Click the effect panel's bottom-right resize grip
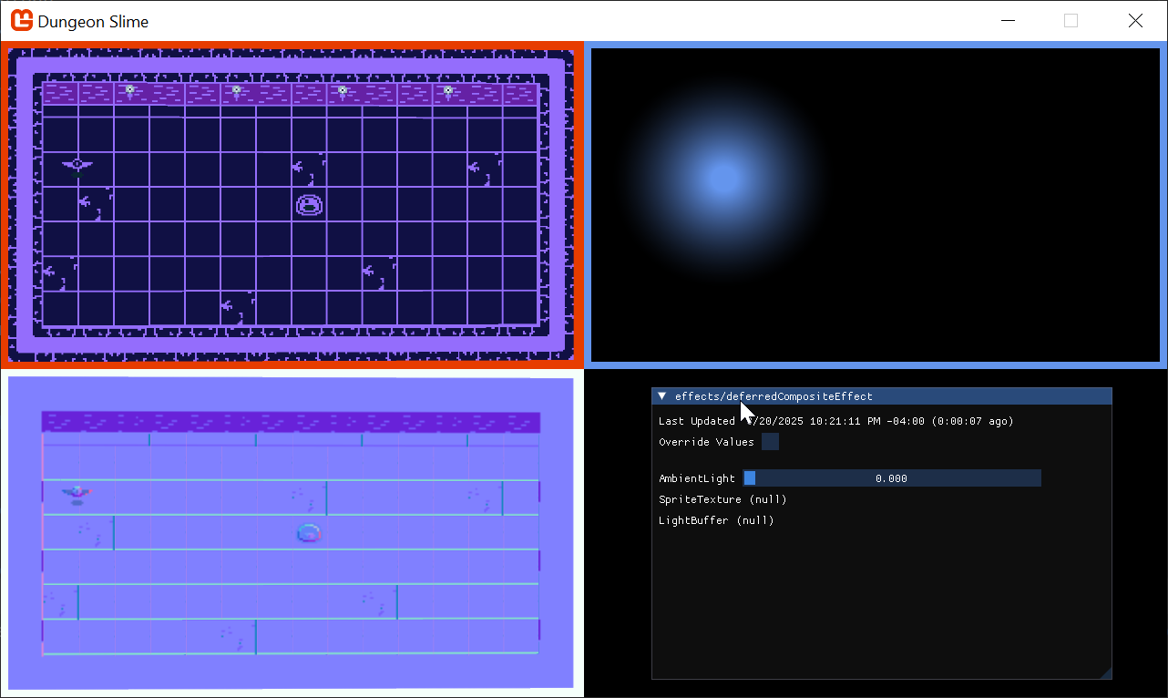The height and width of the screenshot is (698, 1168). tap(1105, 672)
